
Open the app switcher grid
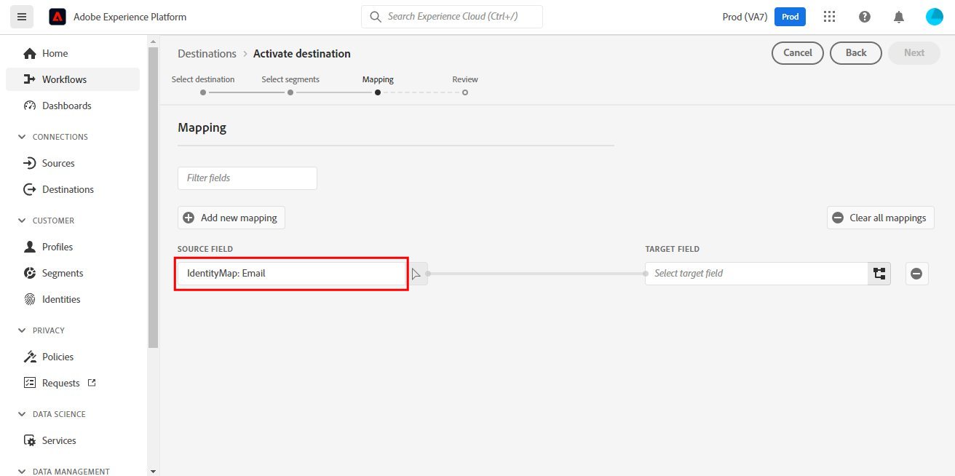(x=829, y=17)
